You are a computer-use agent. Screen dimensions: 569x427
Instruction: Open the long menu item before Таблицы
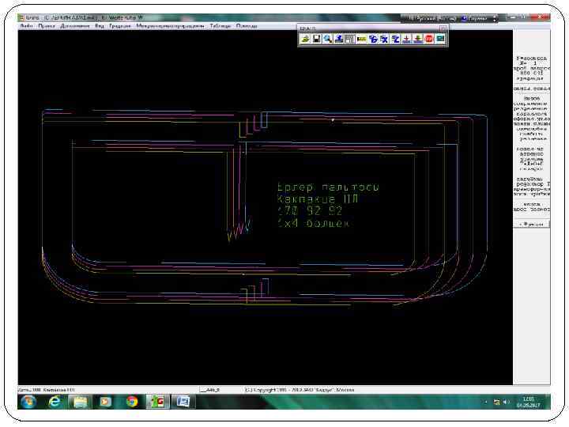point(170,26)
